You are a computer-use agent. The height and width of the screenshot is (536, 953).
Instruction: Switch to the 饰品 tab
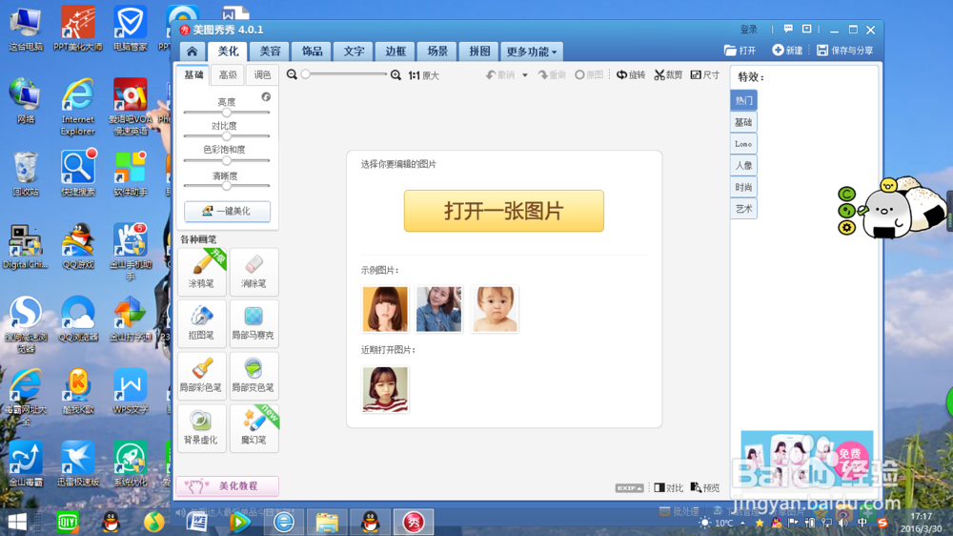click(312, 52)
